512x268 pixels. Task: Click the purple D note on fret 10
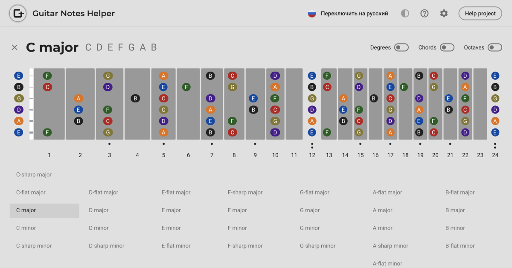[x=275, y=75]
